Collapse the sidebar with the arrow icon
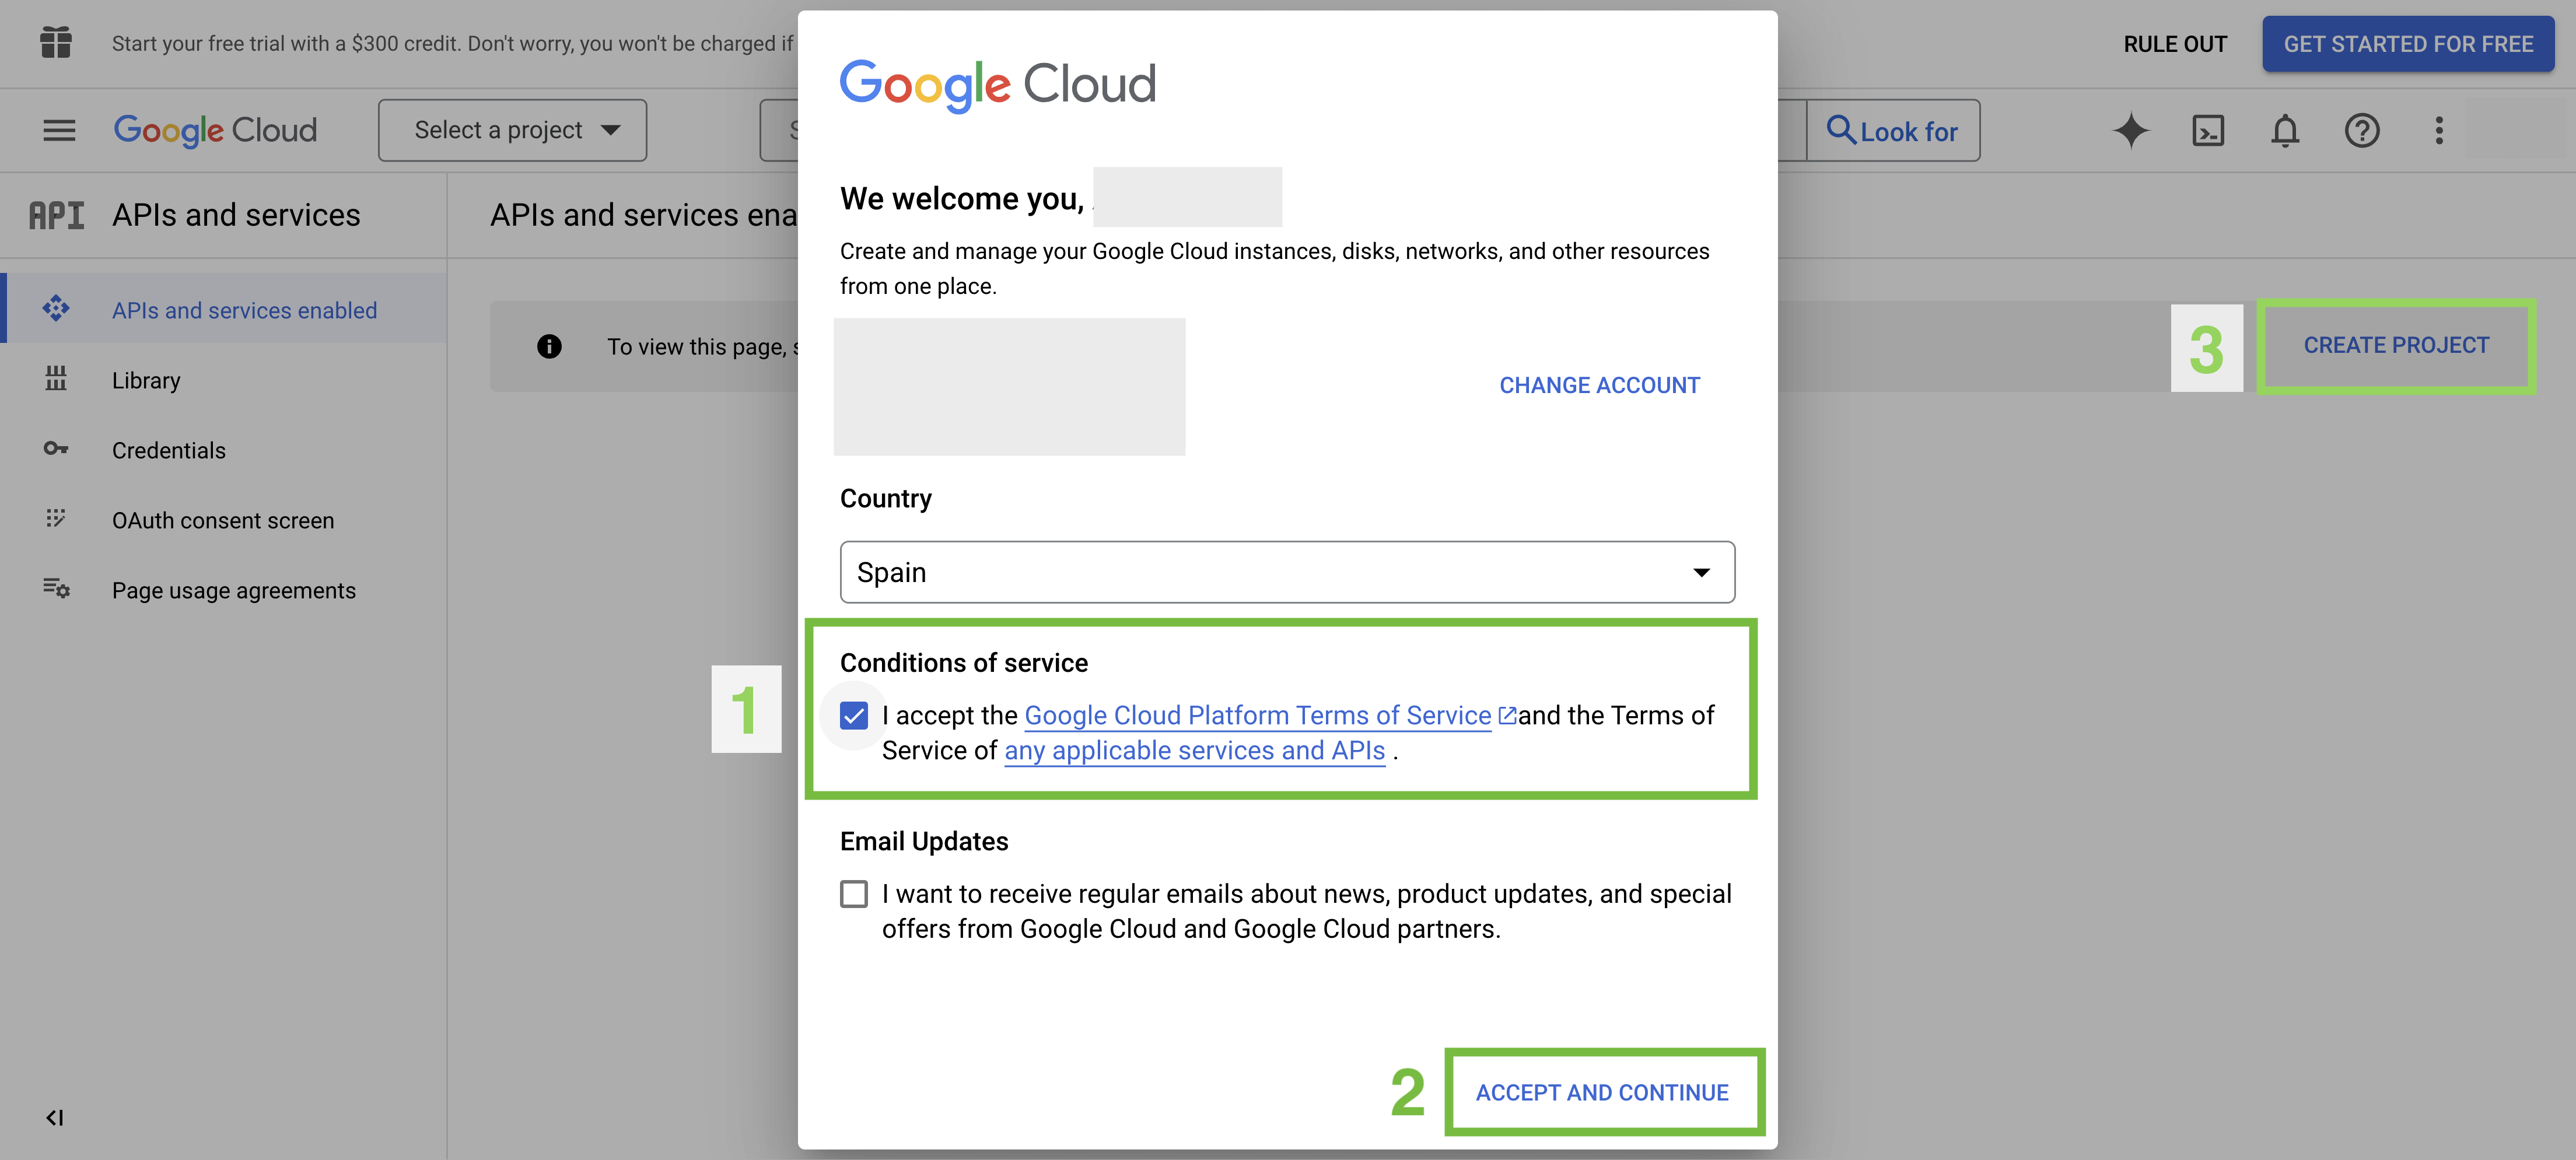The image size is (2576, 1160). click(x=55, y=1118)
